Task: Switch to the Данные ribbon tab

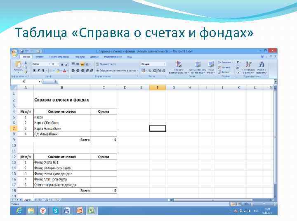Action: coord(94,57)
